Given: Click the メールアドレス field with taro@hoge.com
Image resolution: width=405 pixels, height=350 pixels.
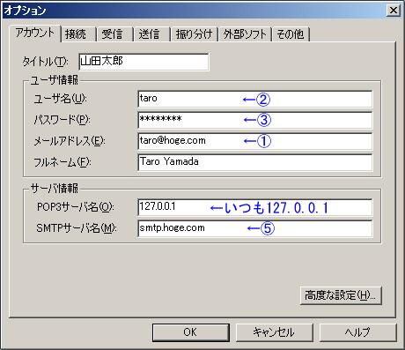Looking at the screenshot, I should [255, 141].
